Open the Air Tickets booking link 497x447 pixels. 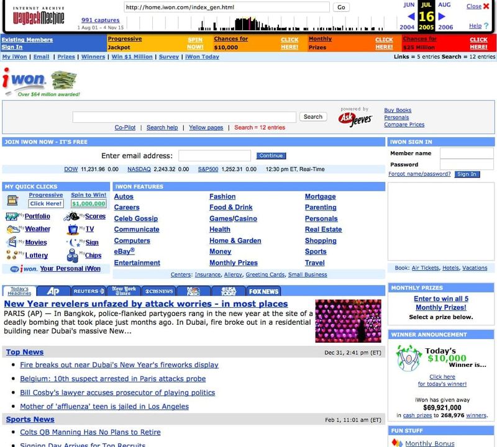point(426,268)
